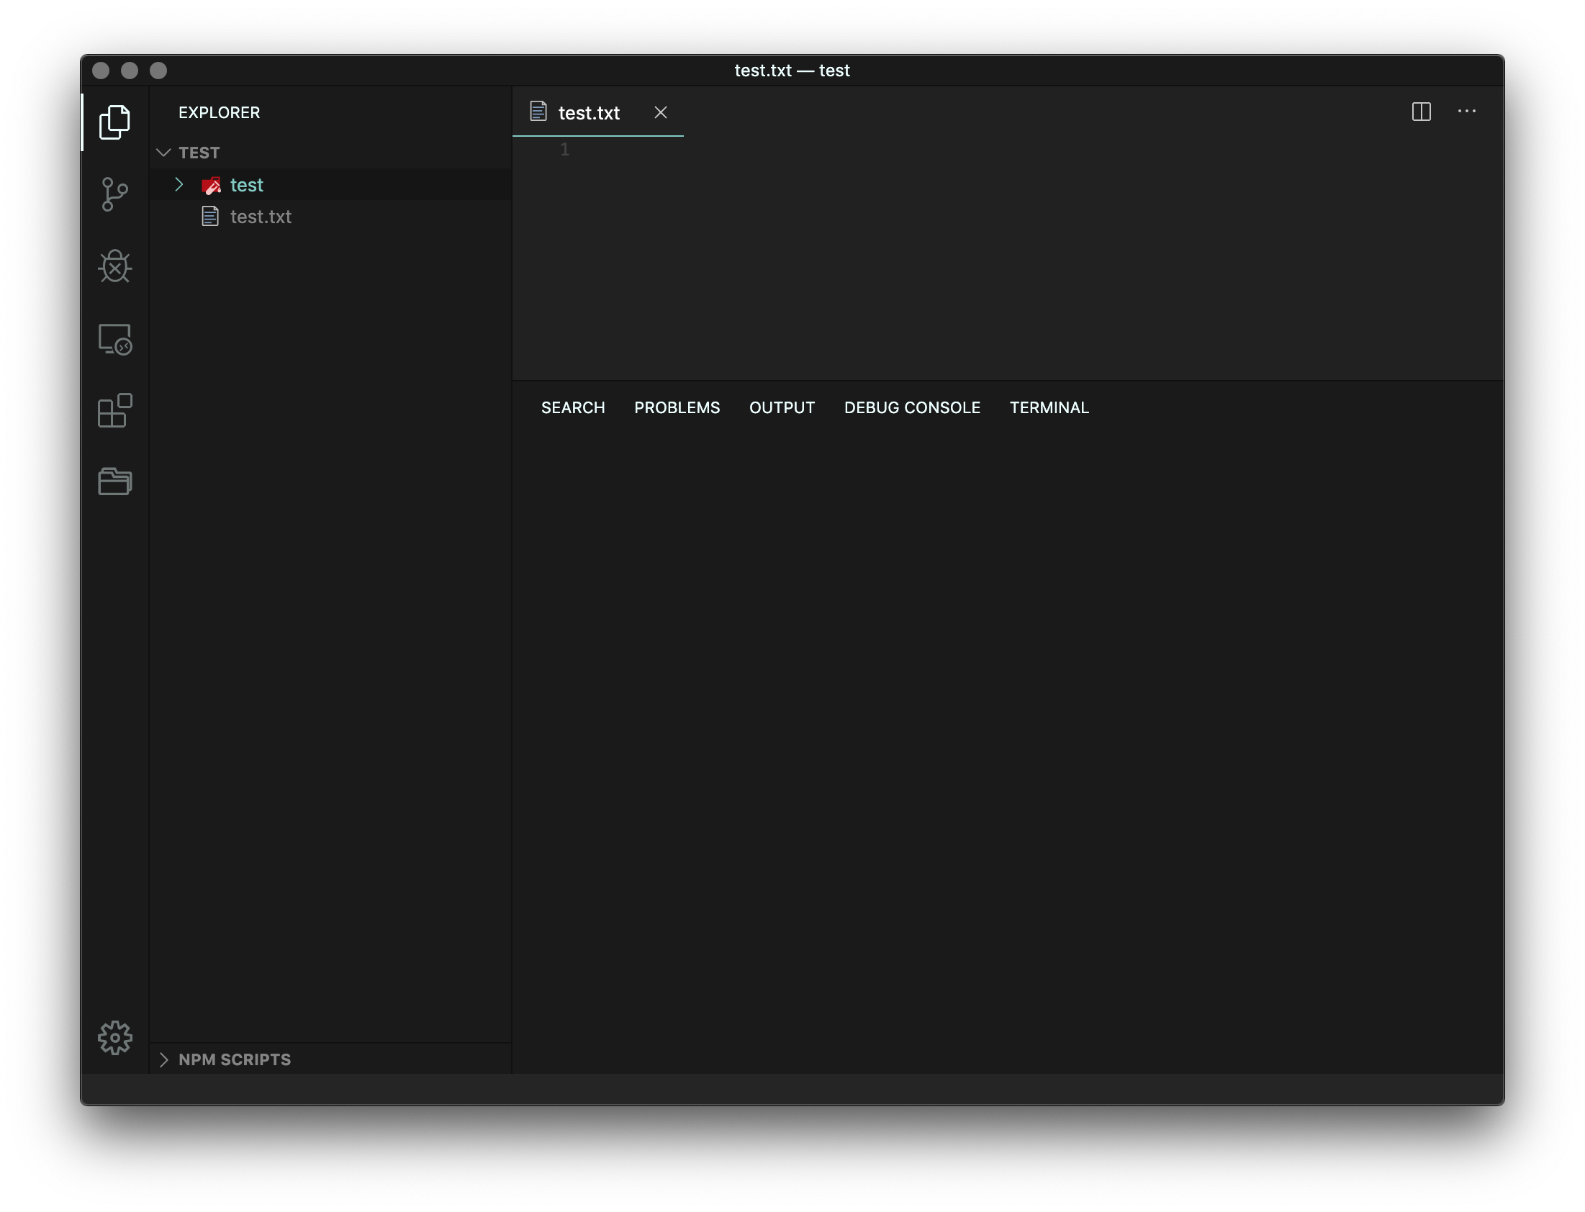Switch to the DEBUG CONSOLE tab
Image resolution: width=1585 pixels, height=1212 pixels.
(x=912, y=407)
